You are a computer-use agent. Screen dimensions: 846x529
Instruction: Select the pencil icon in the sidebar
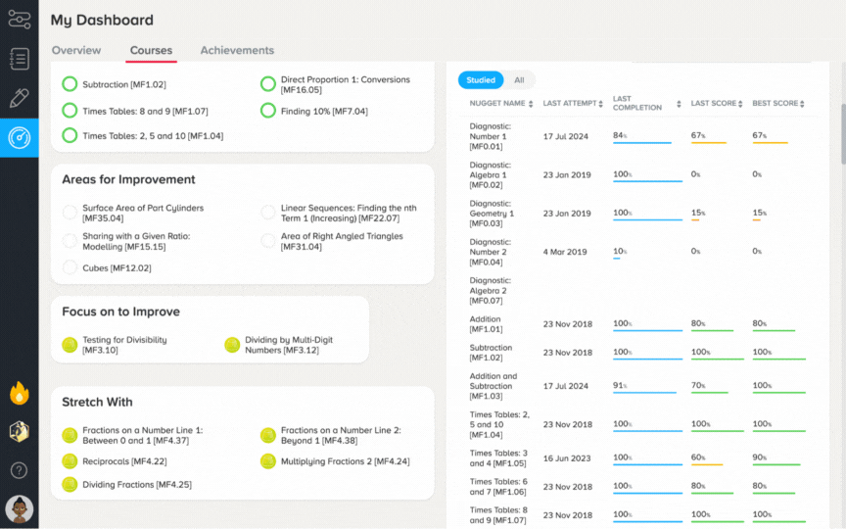pos(20,98)
